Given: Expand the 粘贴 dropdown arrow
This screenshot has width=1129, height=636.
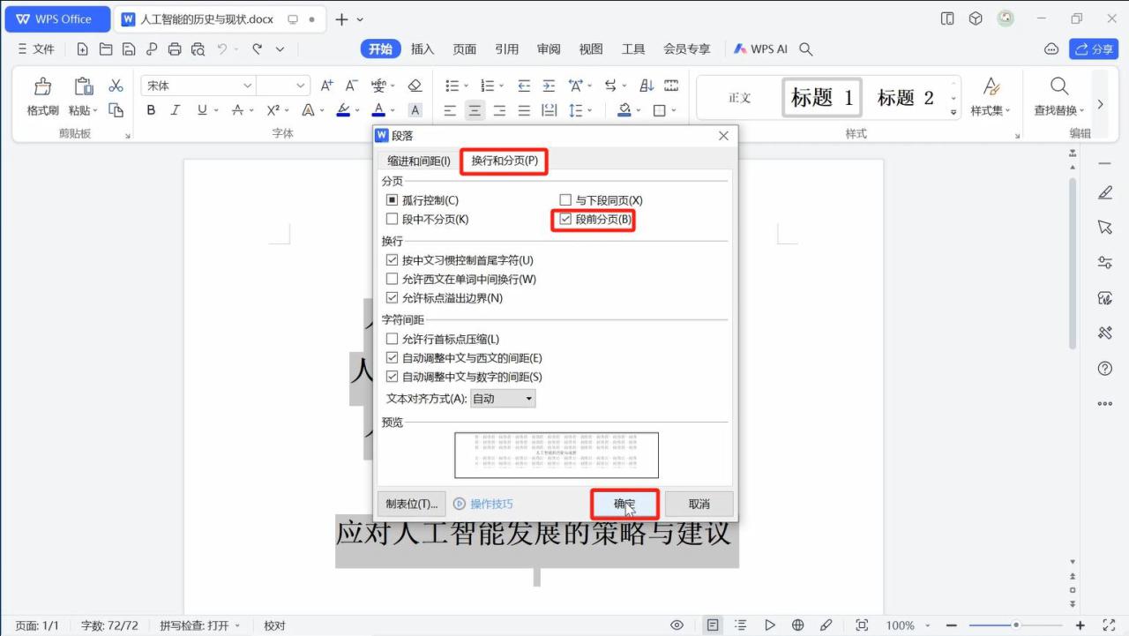Looking at the screenshot, I should coord(95,111).
